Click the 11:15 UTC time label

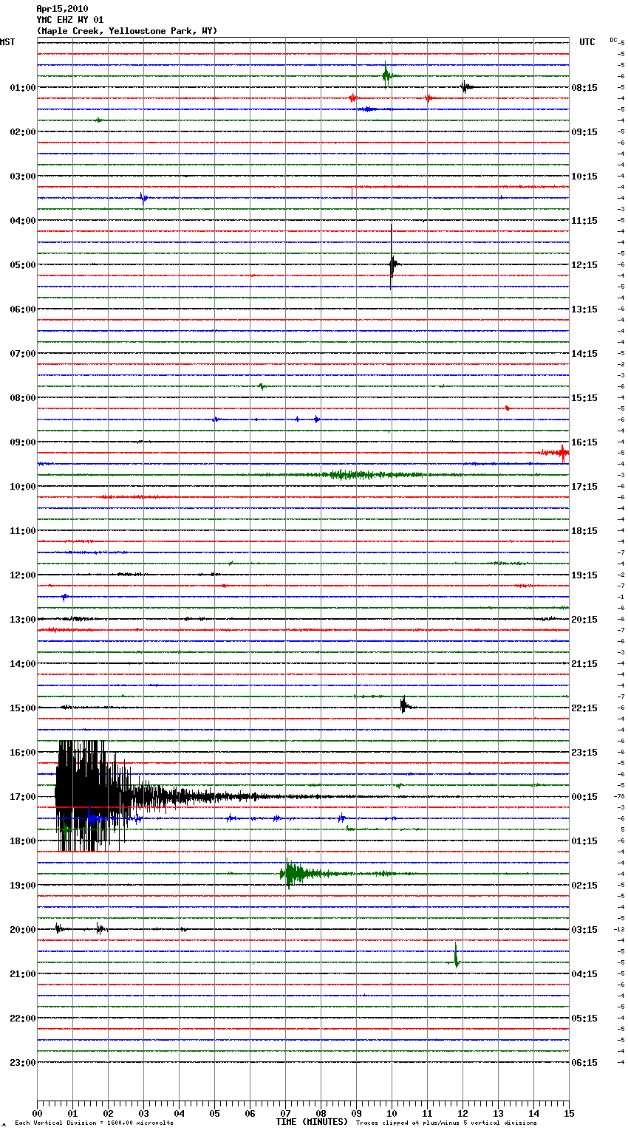pos(584,221)
